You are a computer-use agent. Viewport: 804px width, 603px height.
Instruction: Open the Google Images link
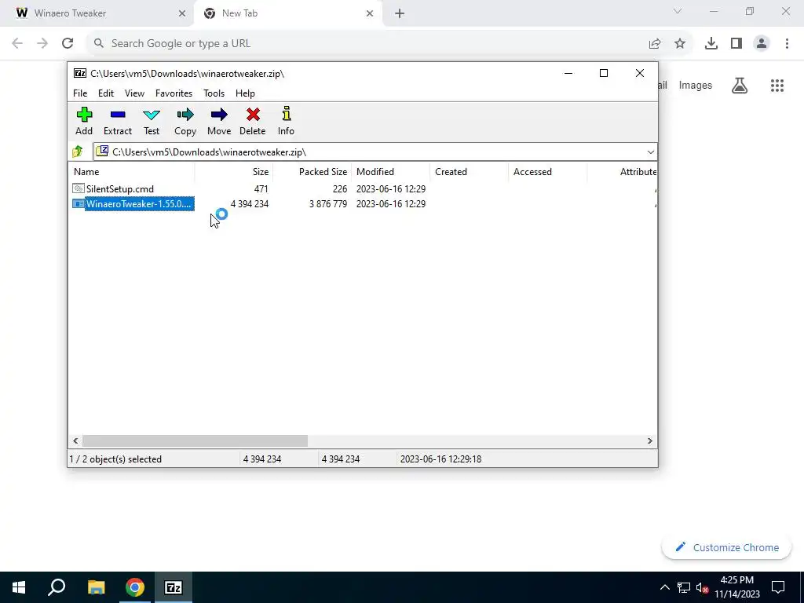696,85
